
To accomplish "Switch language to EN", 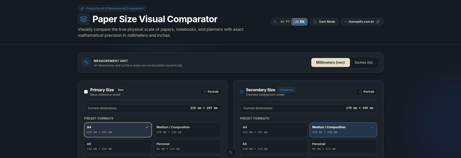I will click(299, 22).
